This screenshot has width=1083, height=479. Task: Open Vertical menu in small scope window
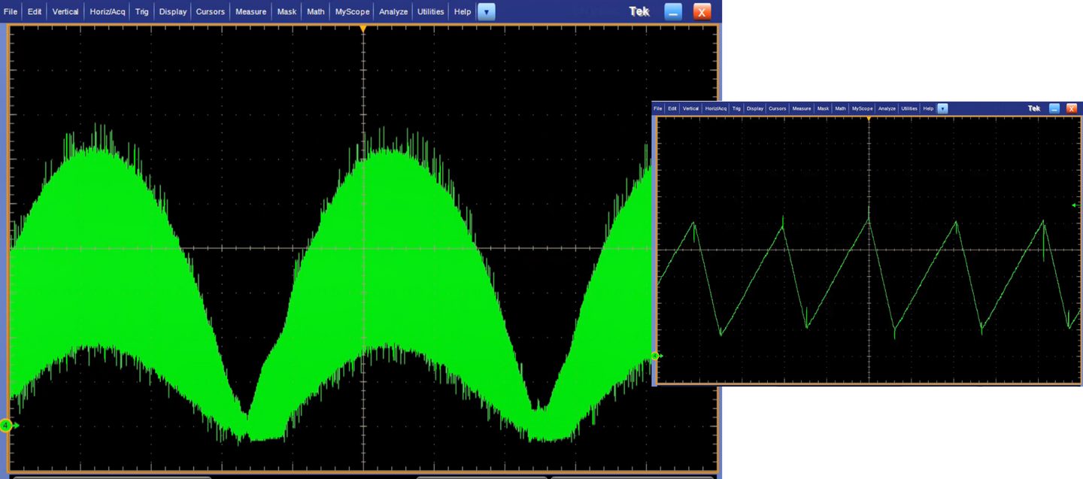(x=691, y=108)
